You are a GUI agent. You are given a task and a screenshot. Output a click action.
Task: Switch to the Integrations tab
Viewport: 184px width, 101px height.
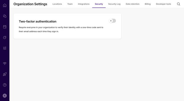tap(84, 4)
